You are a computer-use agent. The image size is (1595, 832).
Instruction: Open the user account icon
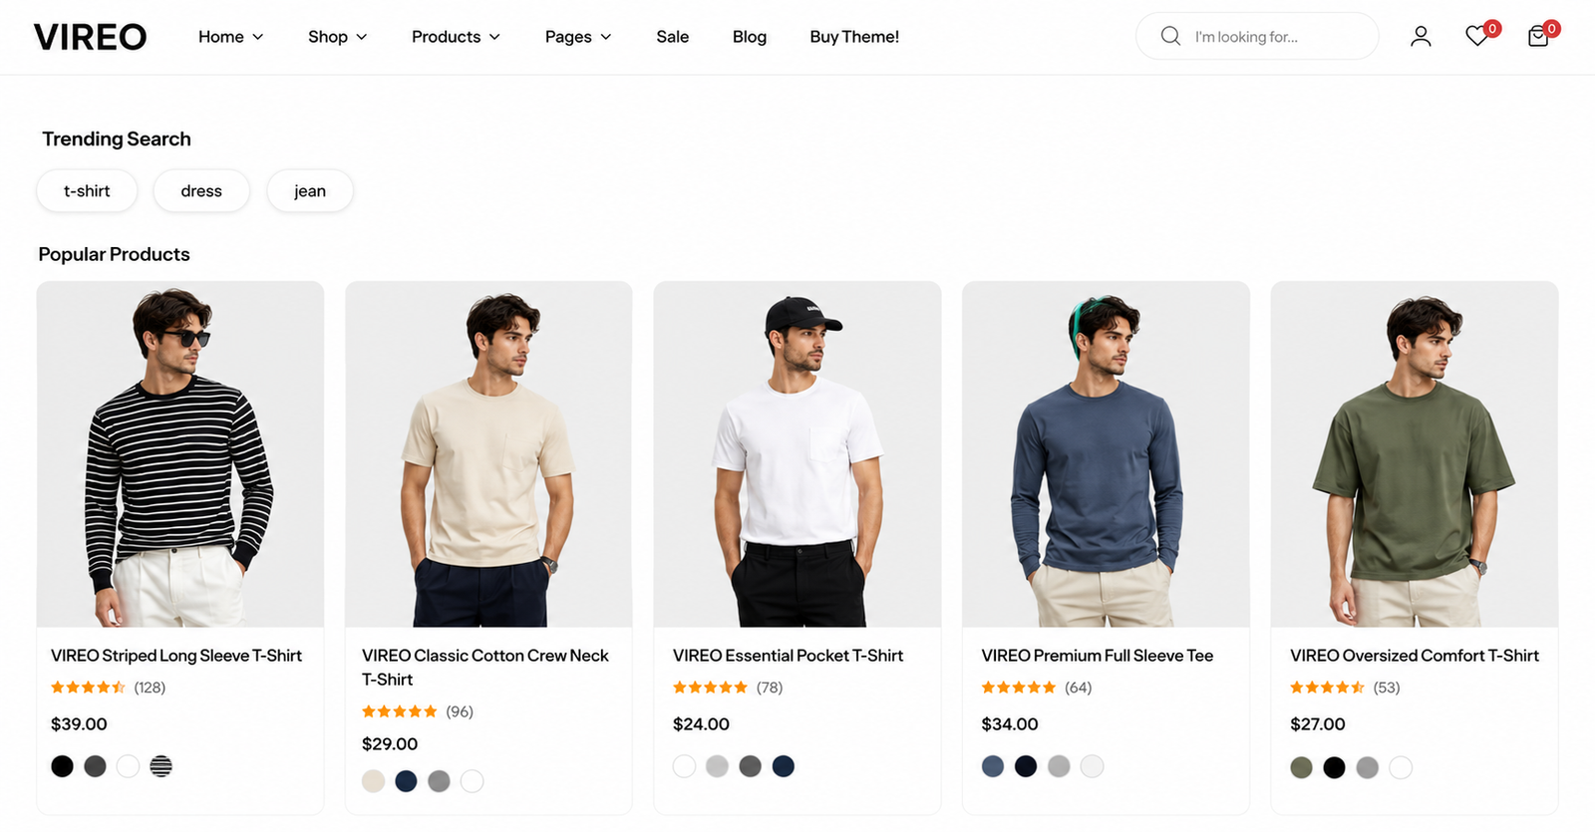pos(1421,37)
